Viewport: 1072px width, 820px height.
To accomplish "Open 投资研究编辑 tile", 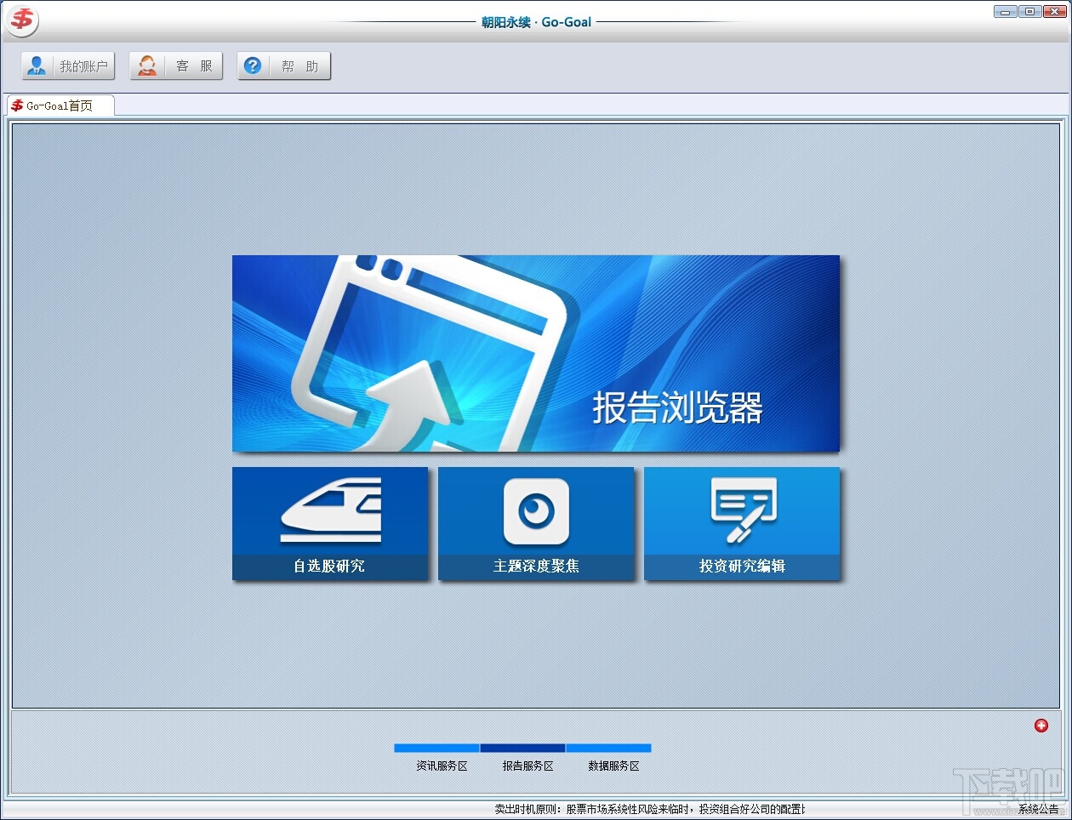I will (742, 524).
